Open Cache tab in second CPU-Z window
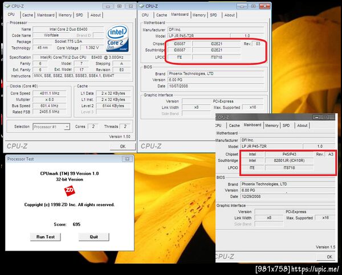The image size is (342, 275). tap(161, 15)
